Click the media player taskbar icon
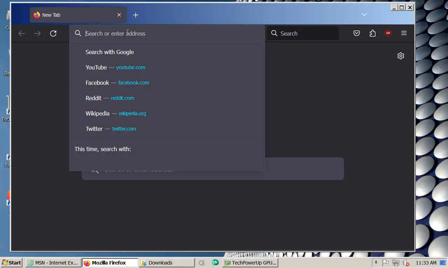The height and width of the screenshot is (268, 448). 201,263
